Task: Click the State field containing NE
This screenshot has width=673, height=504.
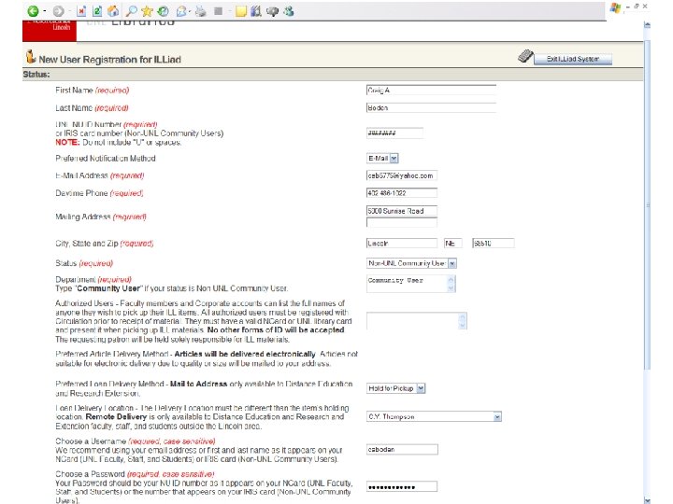Action: tap(452, 243)
